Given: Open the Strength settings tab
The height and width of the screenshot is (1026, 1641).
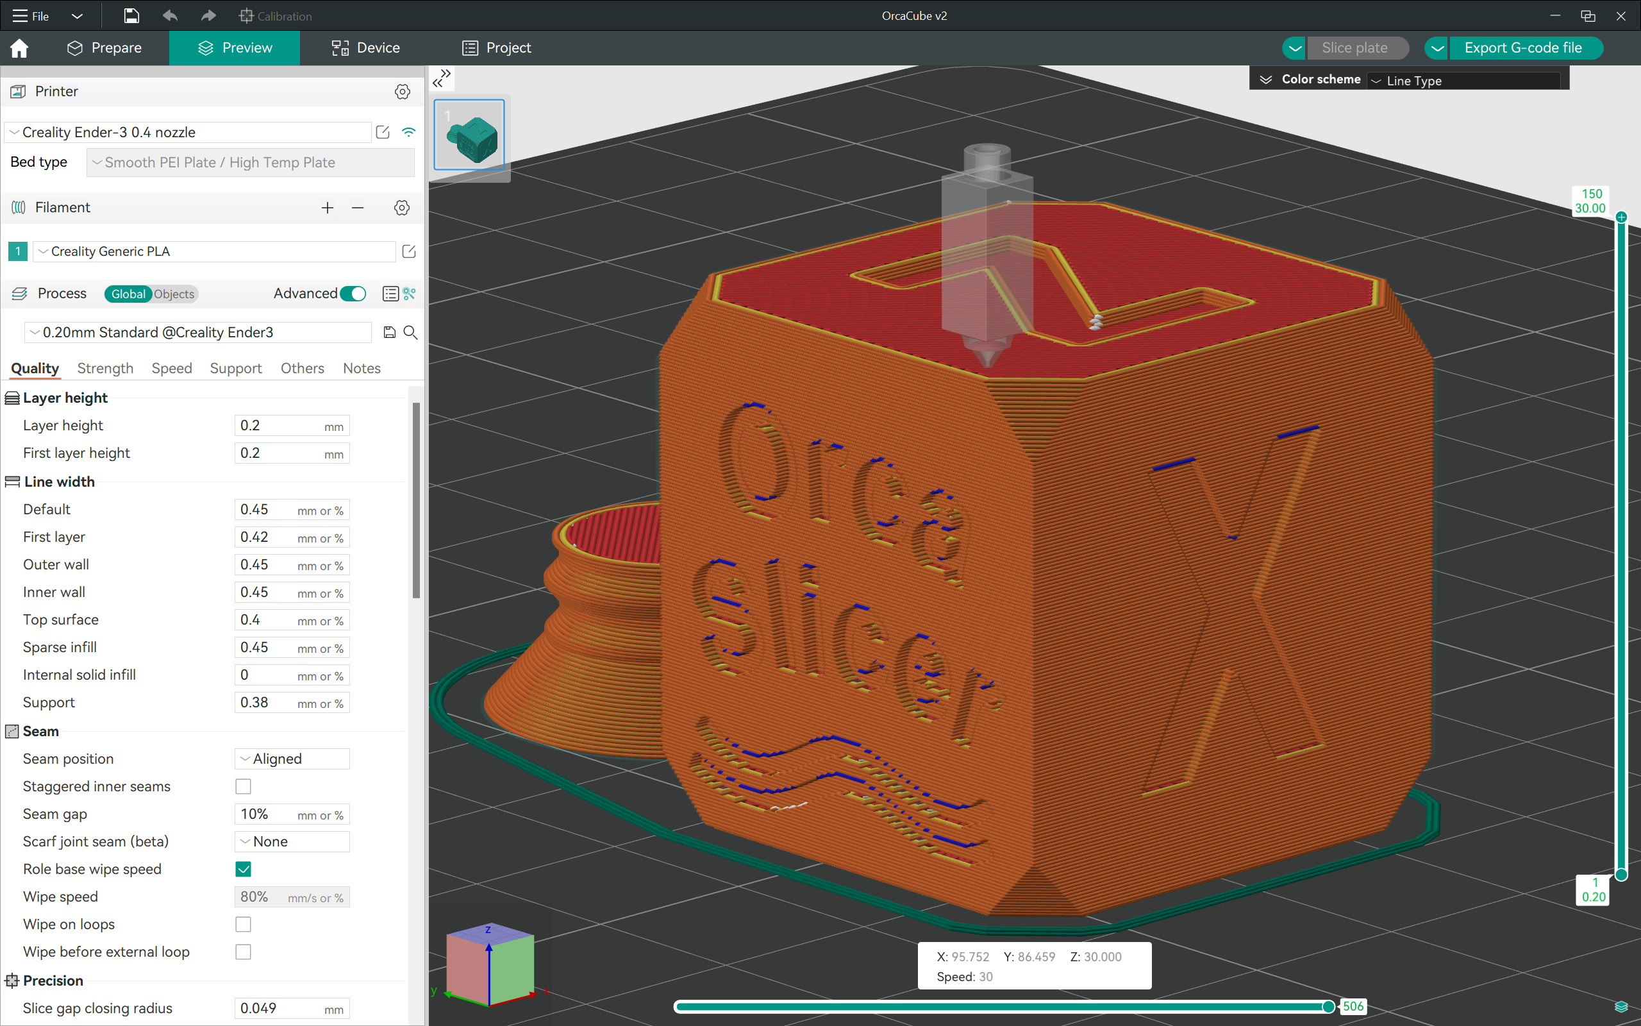Looking at the screenshot, I should [x=105, y=369].
